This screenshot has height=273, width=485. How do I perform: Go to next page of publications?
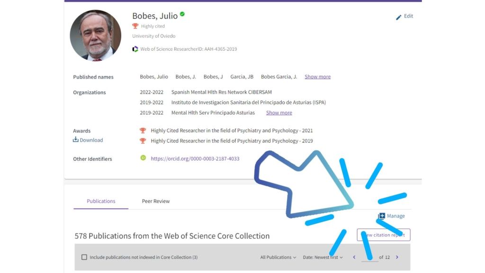coord(397,257)
